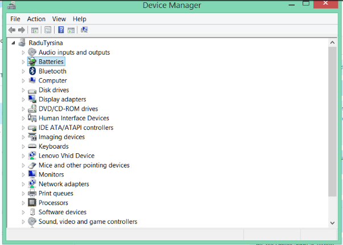Image resolution: width=343 pixels, height=245 pixels.
Task: Click the Software devices icon
Action: point(32,212)
